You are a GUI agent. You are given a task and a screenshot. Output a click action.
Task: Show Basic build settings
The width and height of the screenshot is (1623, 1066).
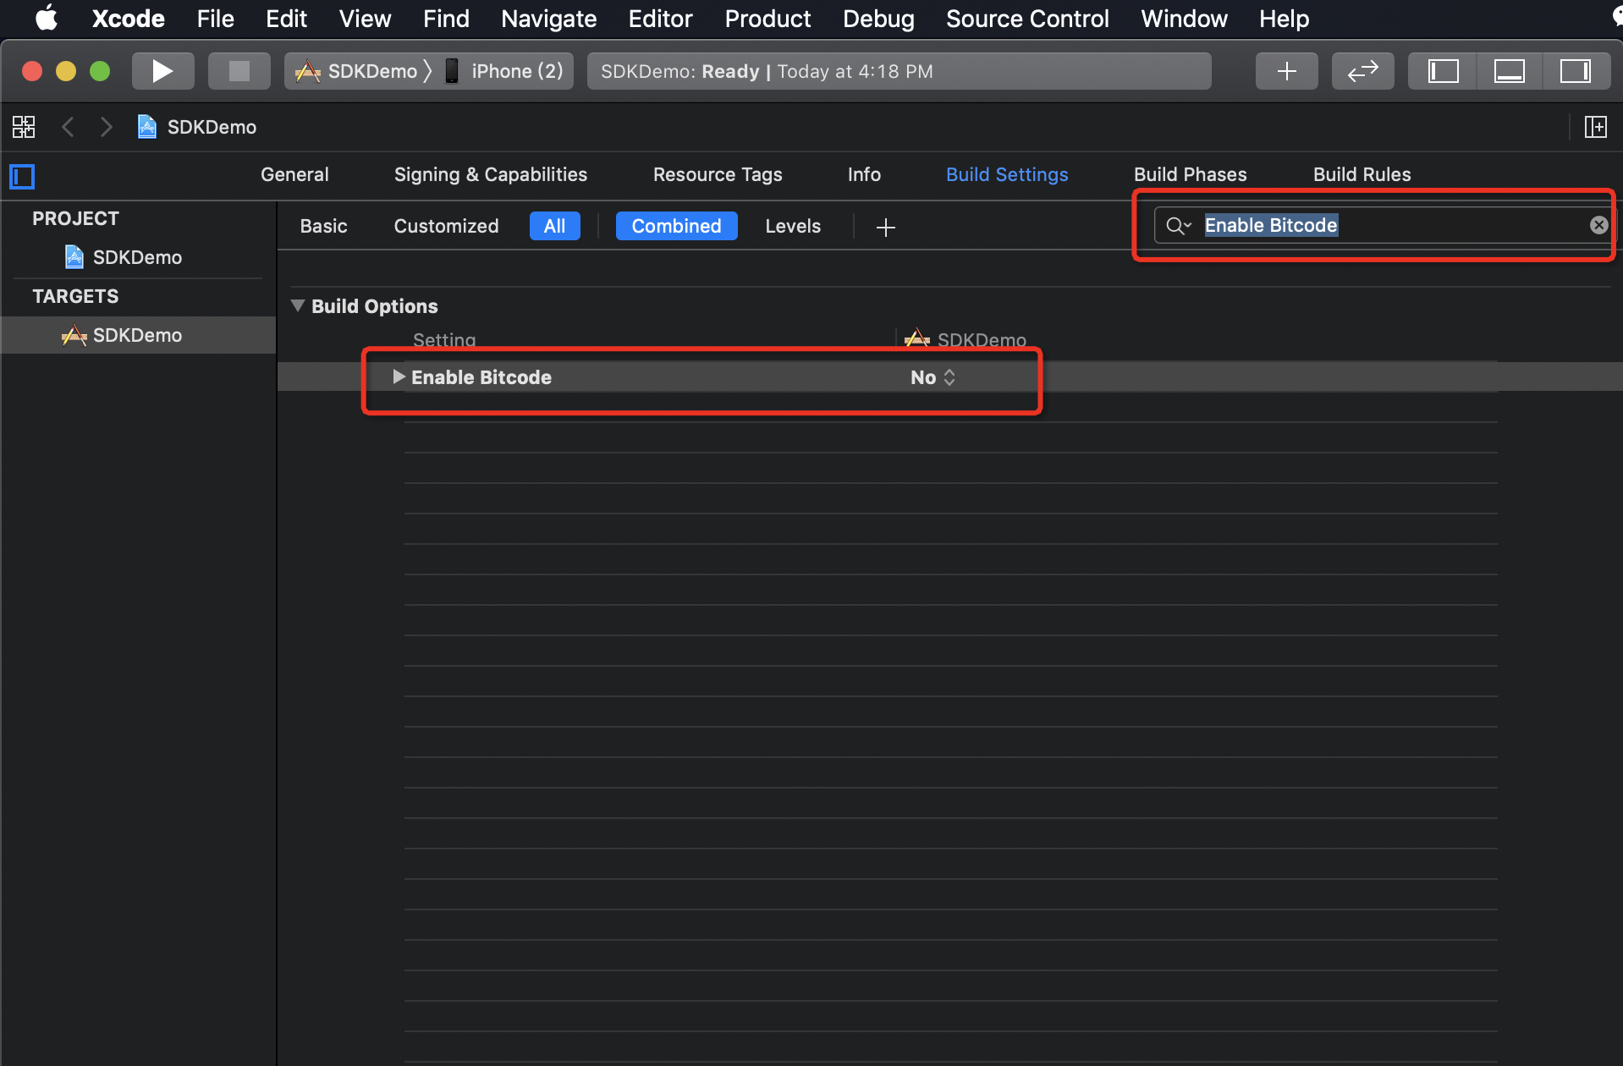coord(324,226)
